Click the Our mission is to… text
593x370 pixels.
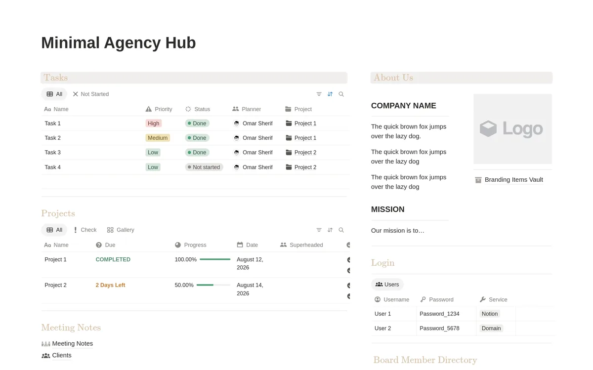point(398,231)
